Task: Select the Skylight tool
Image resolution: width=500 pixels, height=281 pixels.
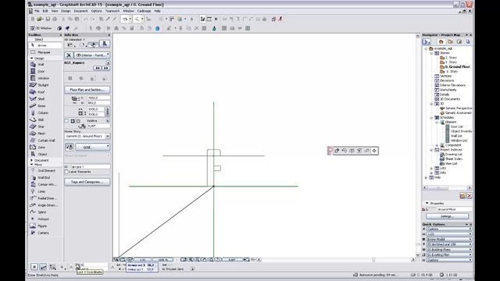Action: point(45,85)
